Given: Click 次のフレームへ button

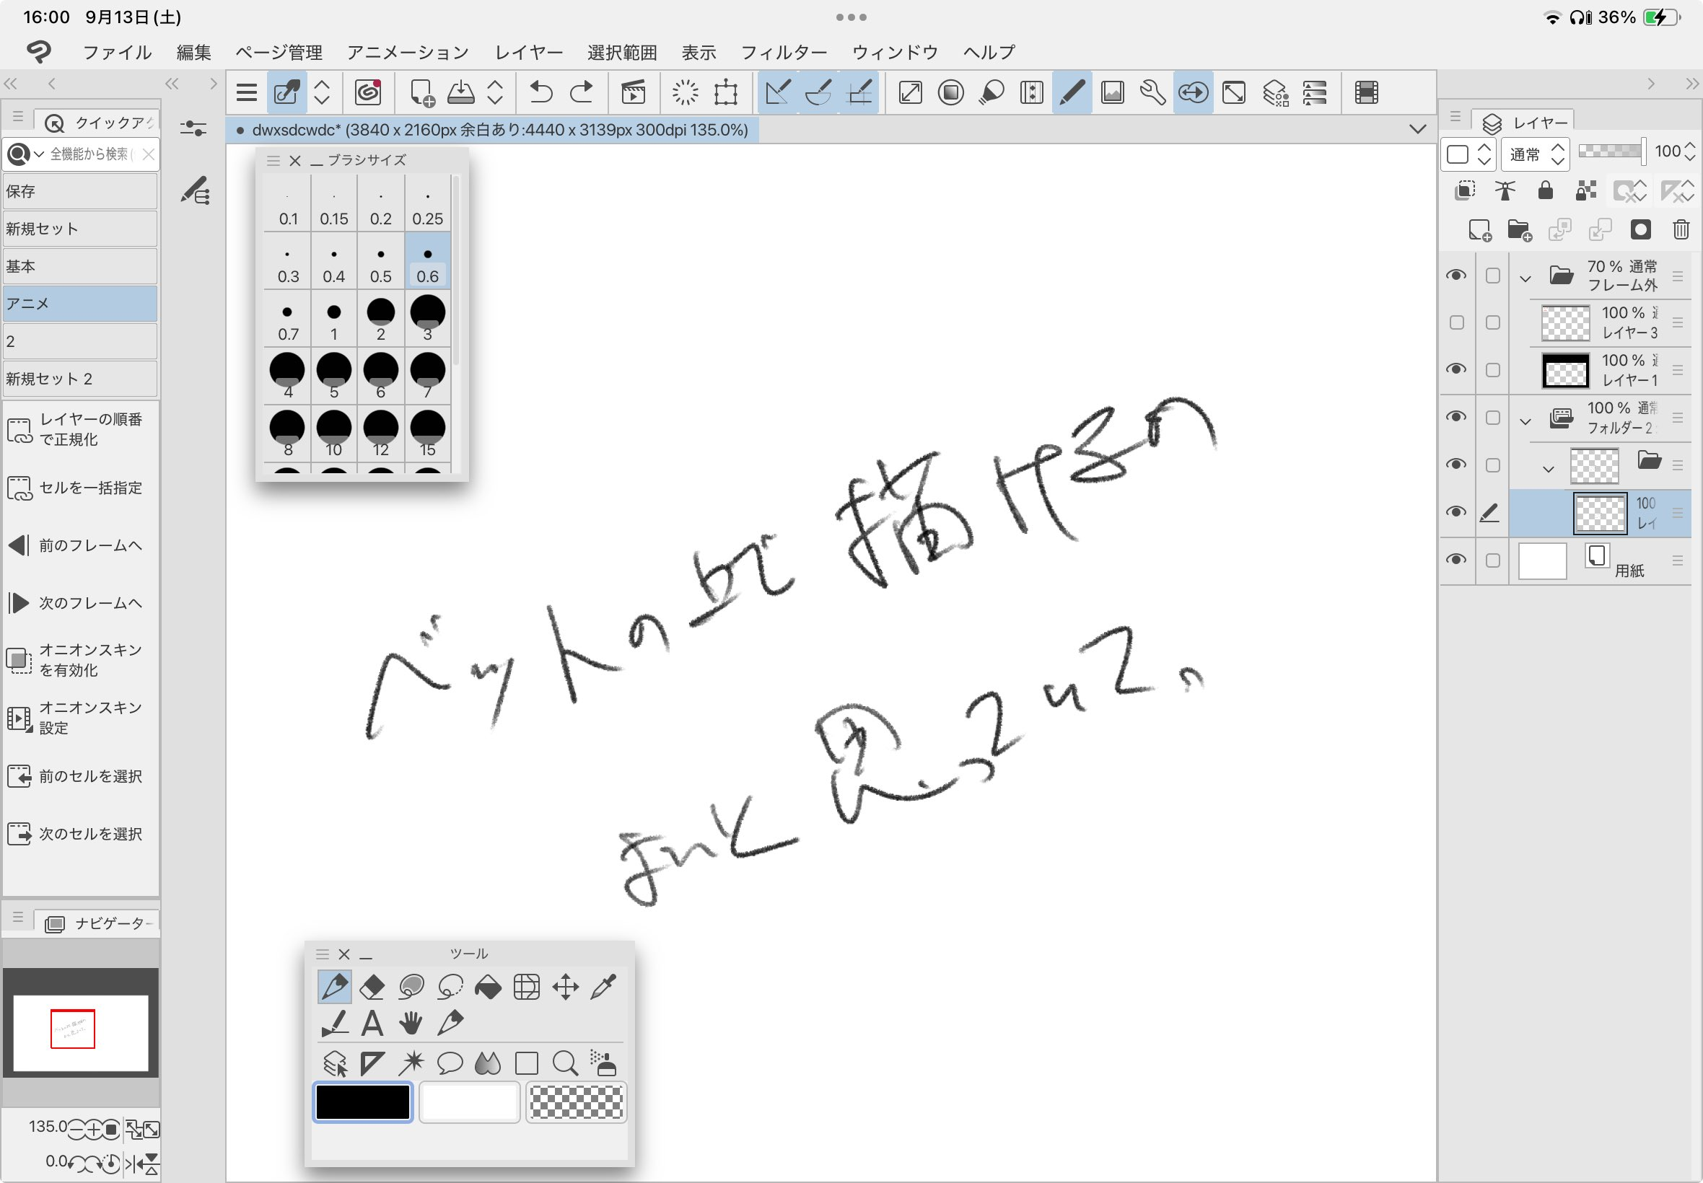Looking at the screenshot, I should [80, 603].
